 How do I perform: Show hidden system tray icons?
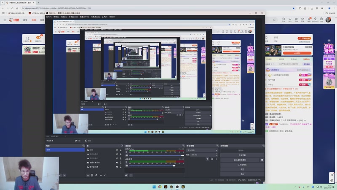pyautogui.click(x=295, y=187)
